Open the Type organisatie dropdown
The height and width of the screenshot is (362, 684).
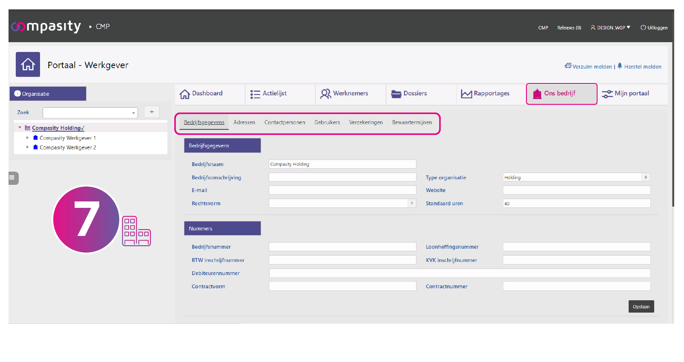pyautogui.click(x=646, y=177)
